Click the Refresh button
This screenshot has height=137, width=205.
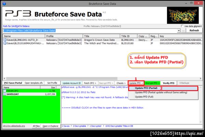pyautogui.click(x=194, y=31)
